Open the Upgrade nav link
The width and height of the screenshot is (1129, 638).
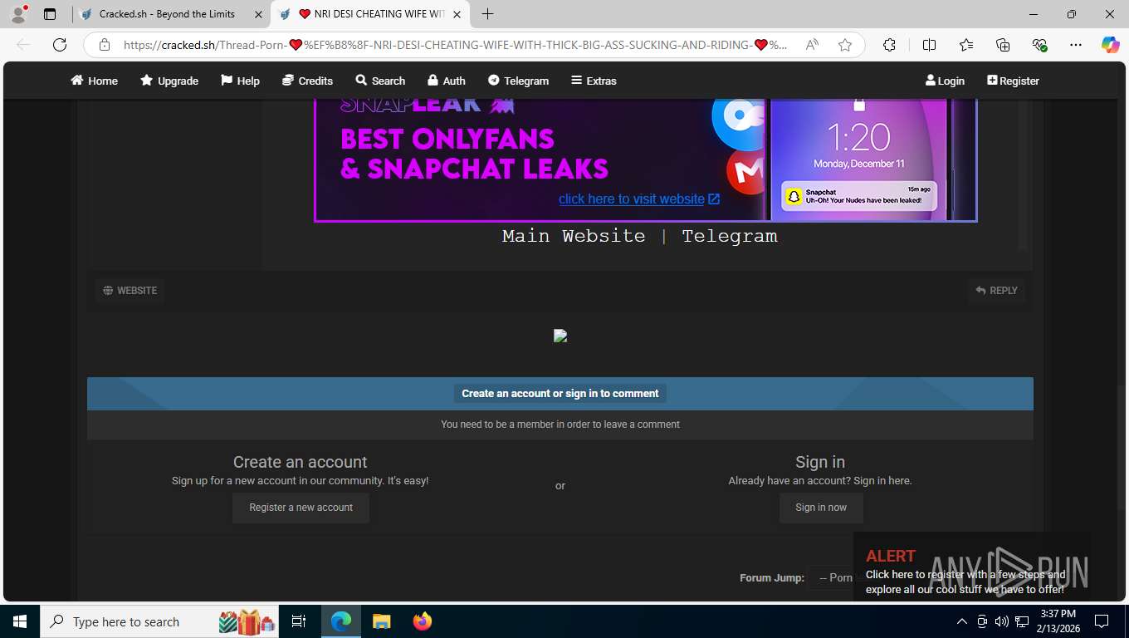coord(169,81)
